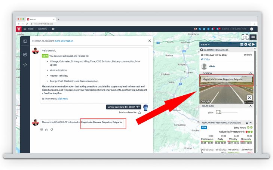Image resolution: width=273 pixels, height=170 pixels.
Task: Open settings gear in top navigation bar
Action: (53, 29)
